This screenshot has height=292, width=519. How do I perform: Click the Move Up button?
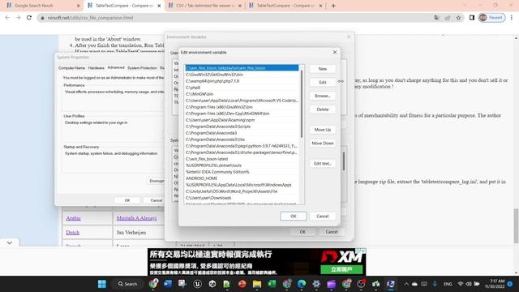pyautogui.click(x=323, y=130)
